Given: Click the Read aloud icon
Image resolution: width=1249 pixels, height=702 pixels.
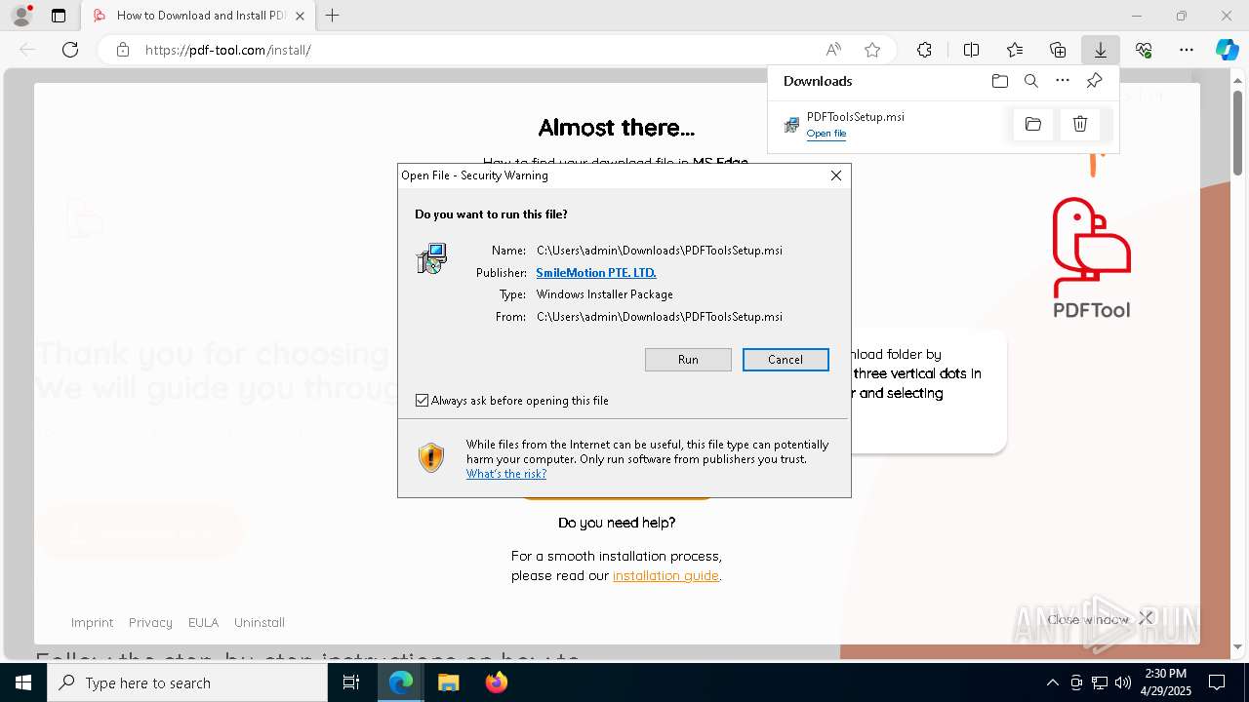Looking at the screenshot, I should [833, 50].
